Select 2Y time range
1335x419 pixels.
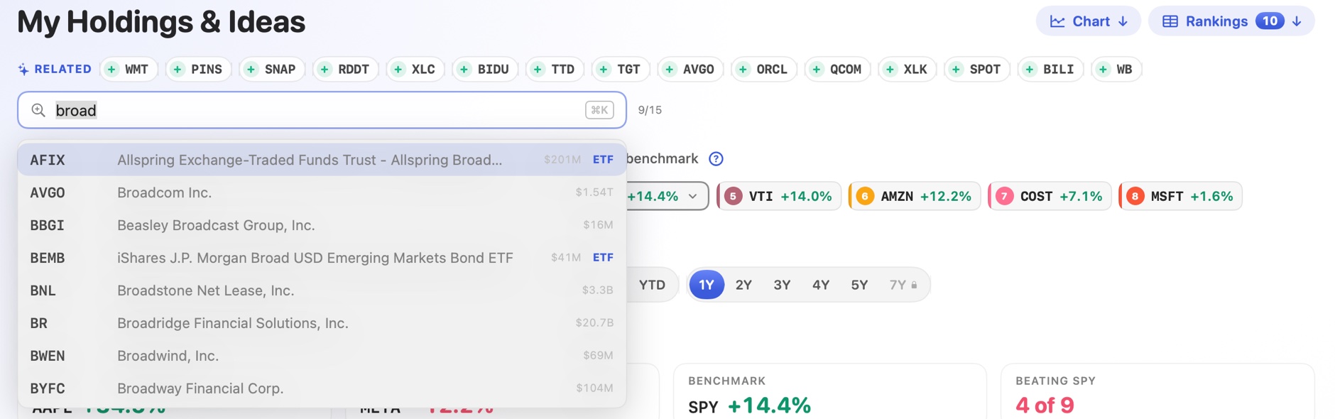click(x=743, y=285)
